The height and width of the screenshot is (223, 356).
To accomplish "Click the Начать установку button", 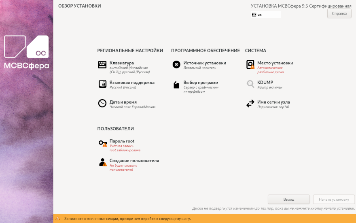I will [334, 199].
